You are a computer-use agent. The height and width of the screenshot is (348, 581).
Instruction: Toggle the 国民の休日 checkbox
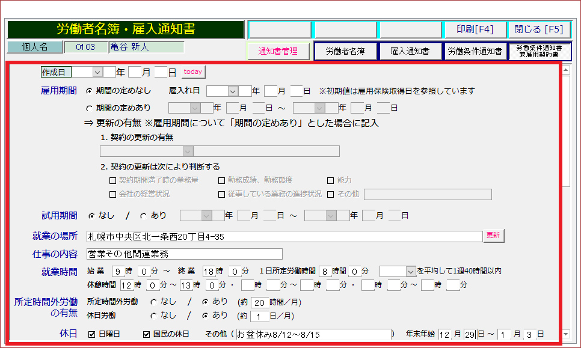click(x=146, y=334)
